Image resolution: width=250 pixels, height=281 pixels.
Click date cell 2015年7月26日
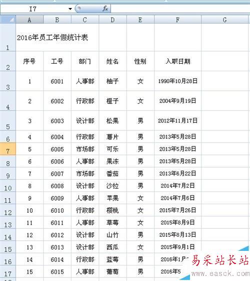click(177, 210)
